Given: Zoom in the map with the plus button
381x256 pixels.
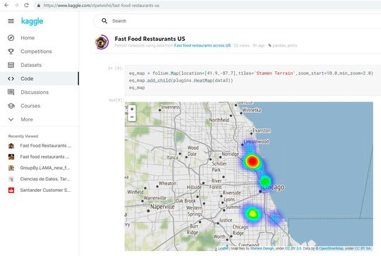Looking at the screenshot, I should pyautogui.click(x=132, y=109).
